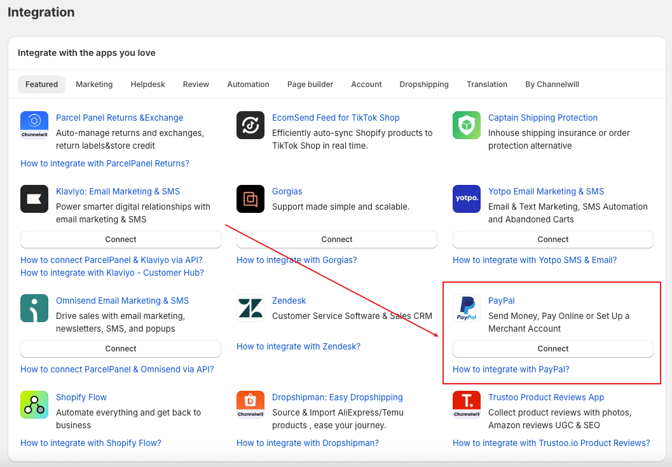Click the Zendesk logo icon

250,308
